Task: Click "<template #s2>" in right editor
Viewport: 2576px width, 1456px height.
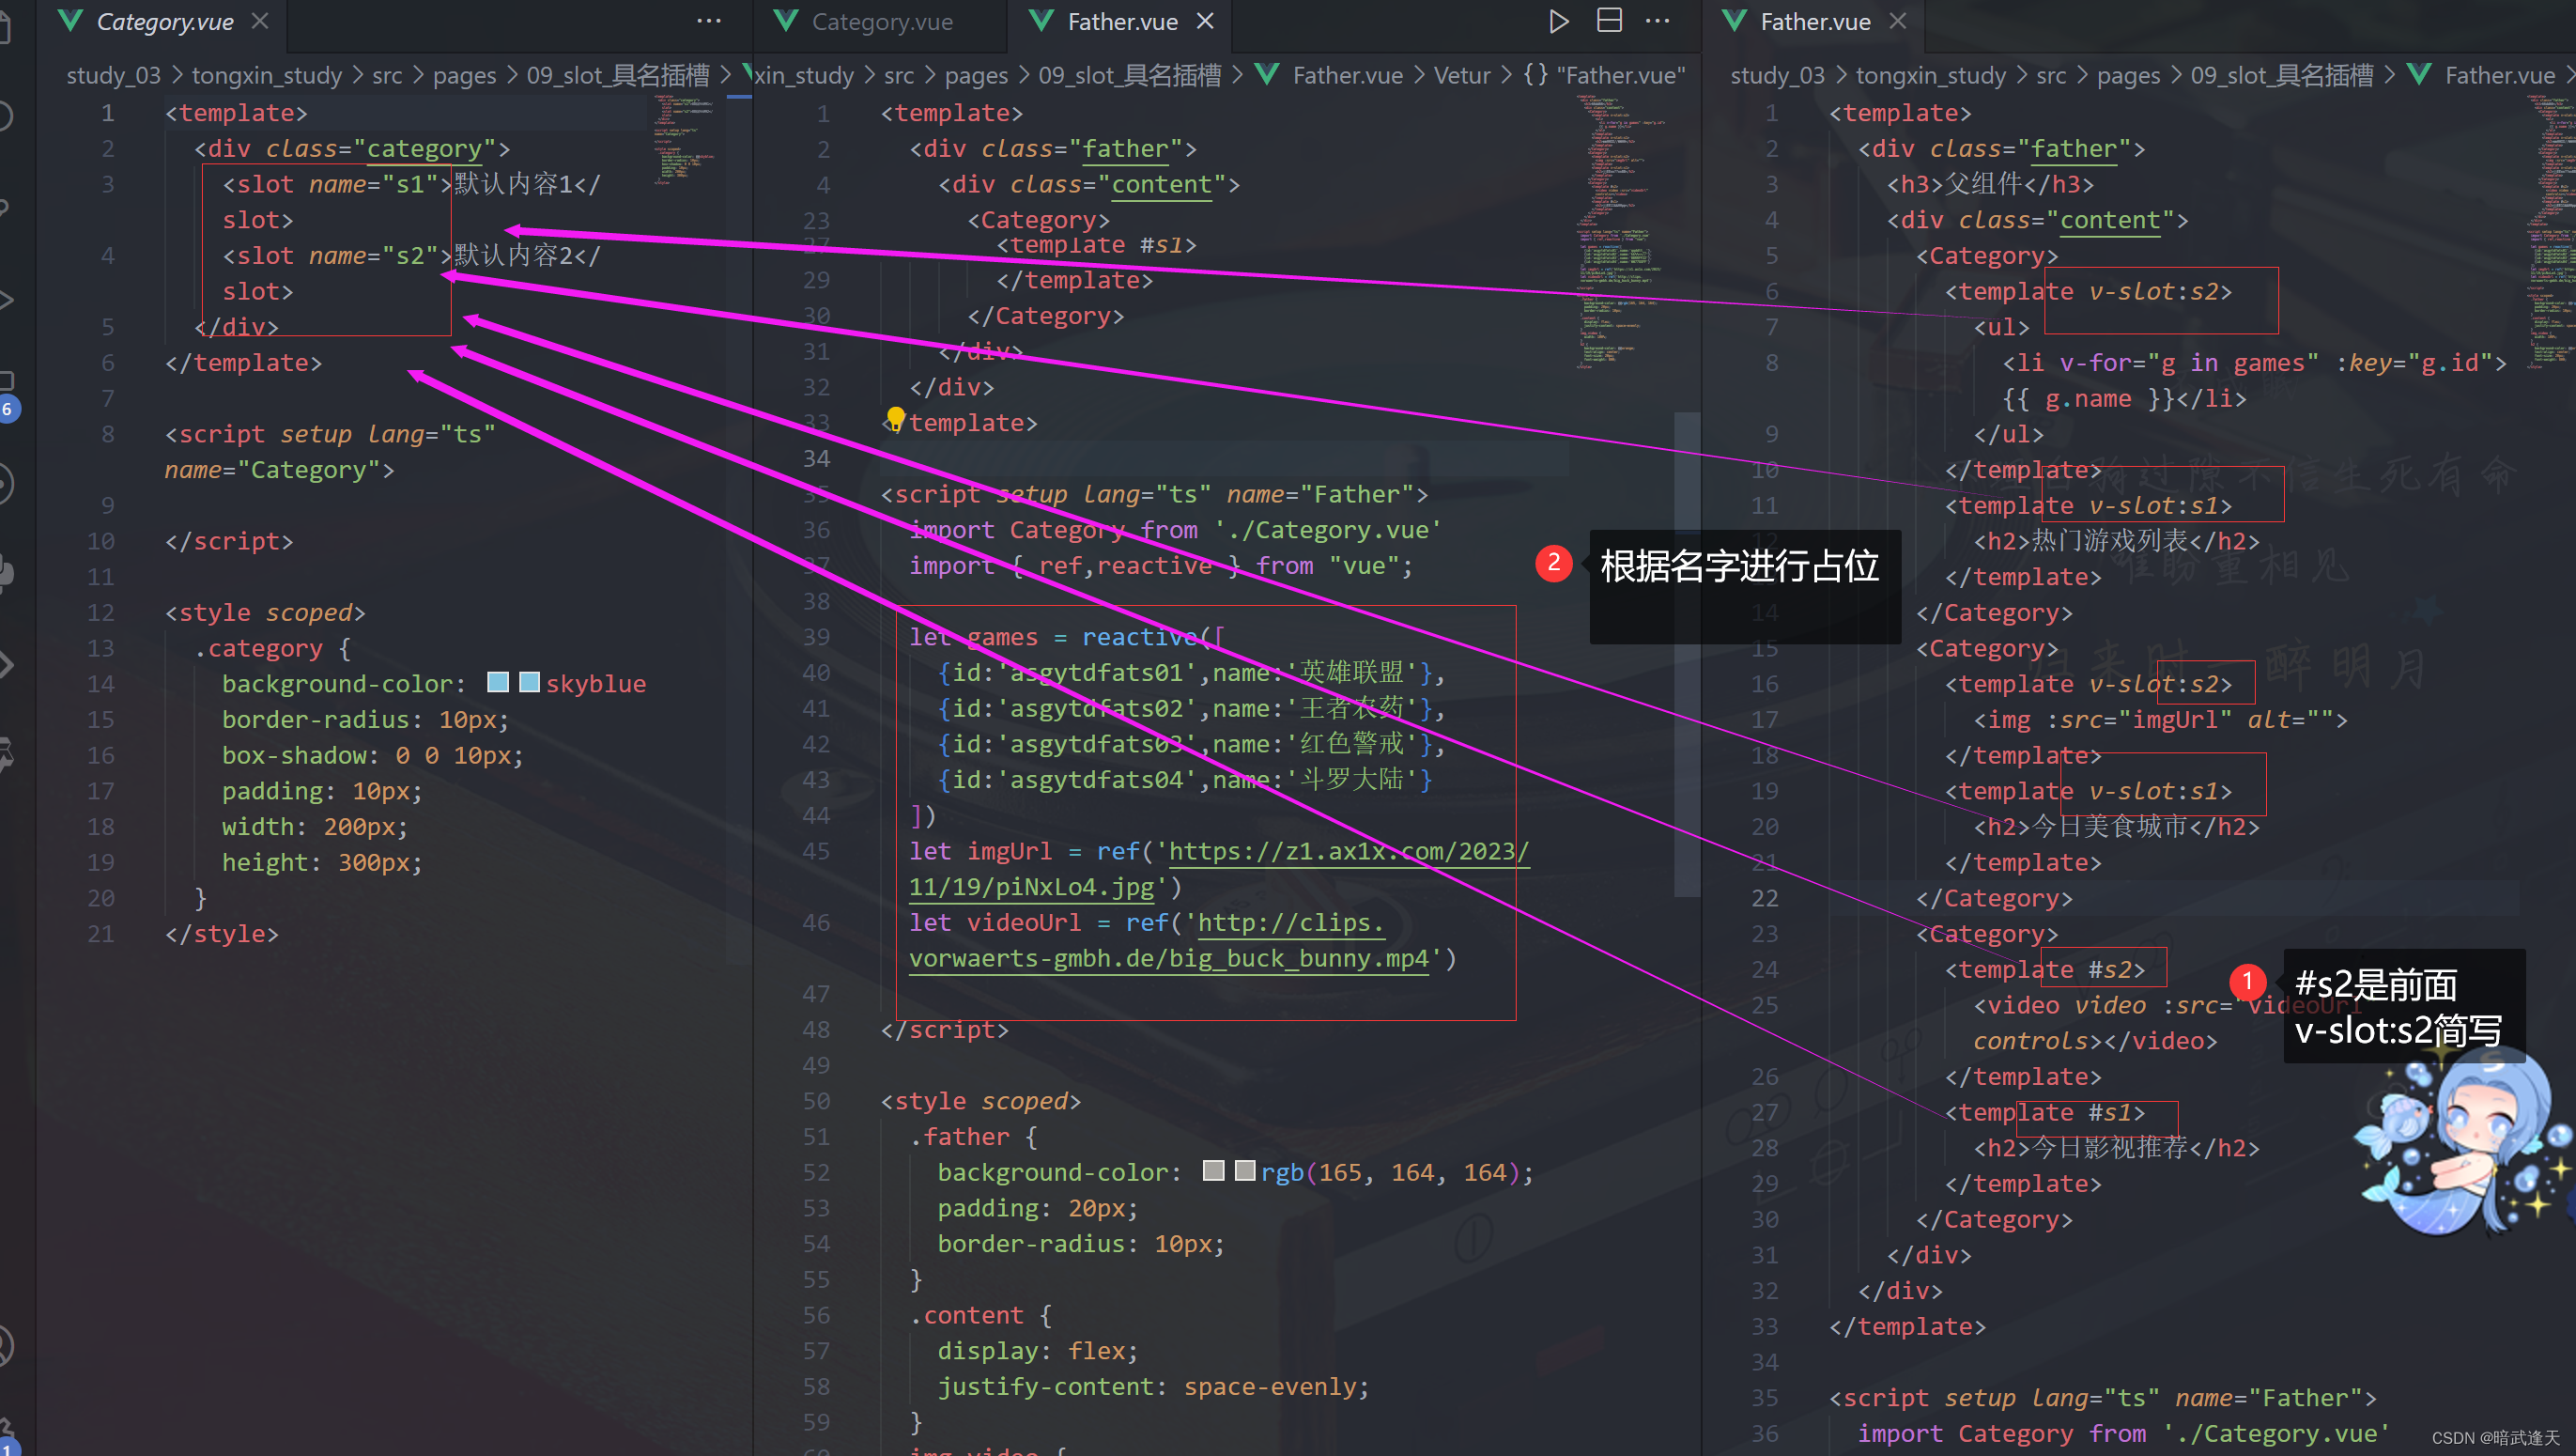Action: pos(2045,969)
